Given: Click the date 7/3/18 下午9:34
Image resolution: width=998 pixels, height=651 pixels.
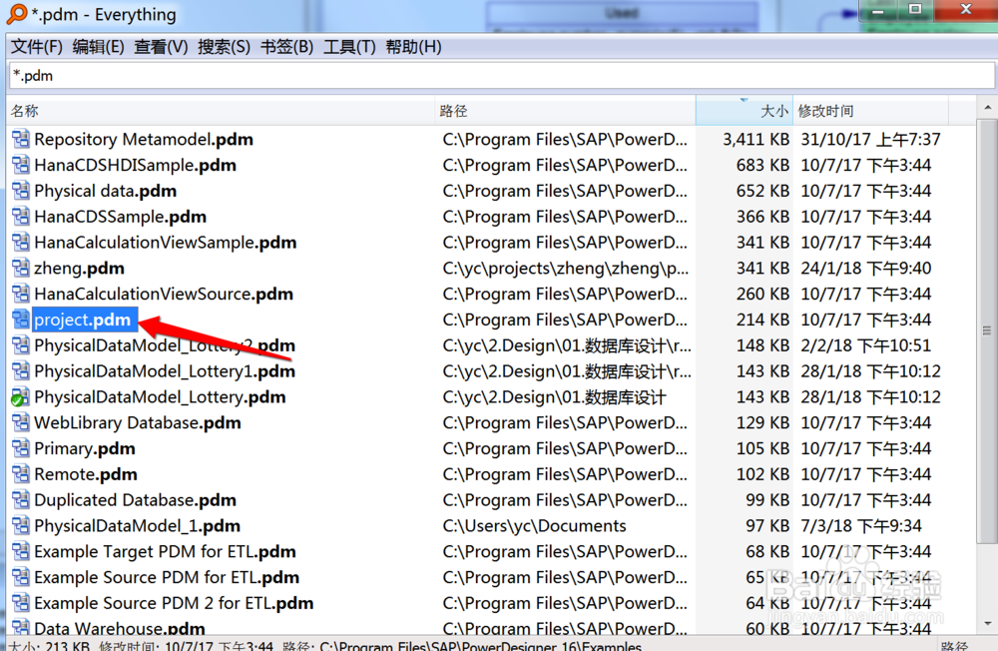Looking at the screenshot, I should coord(861,525).
